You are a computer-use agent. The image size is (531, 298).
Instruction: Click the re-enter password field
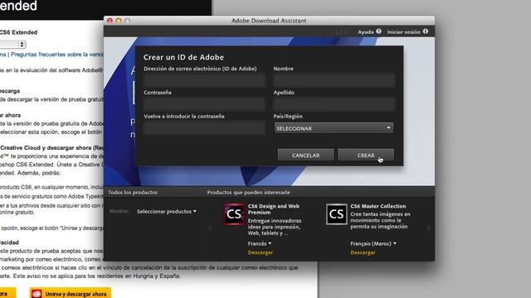204,128
